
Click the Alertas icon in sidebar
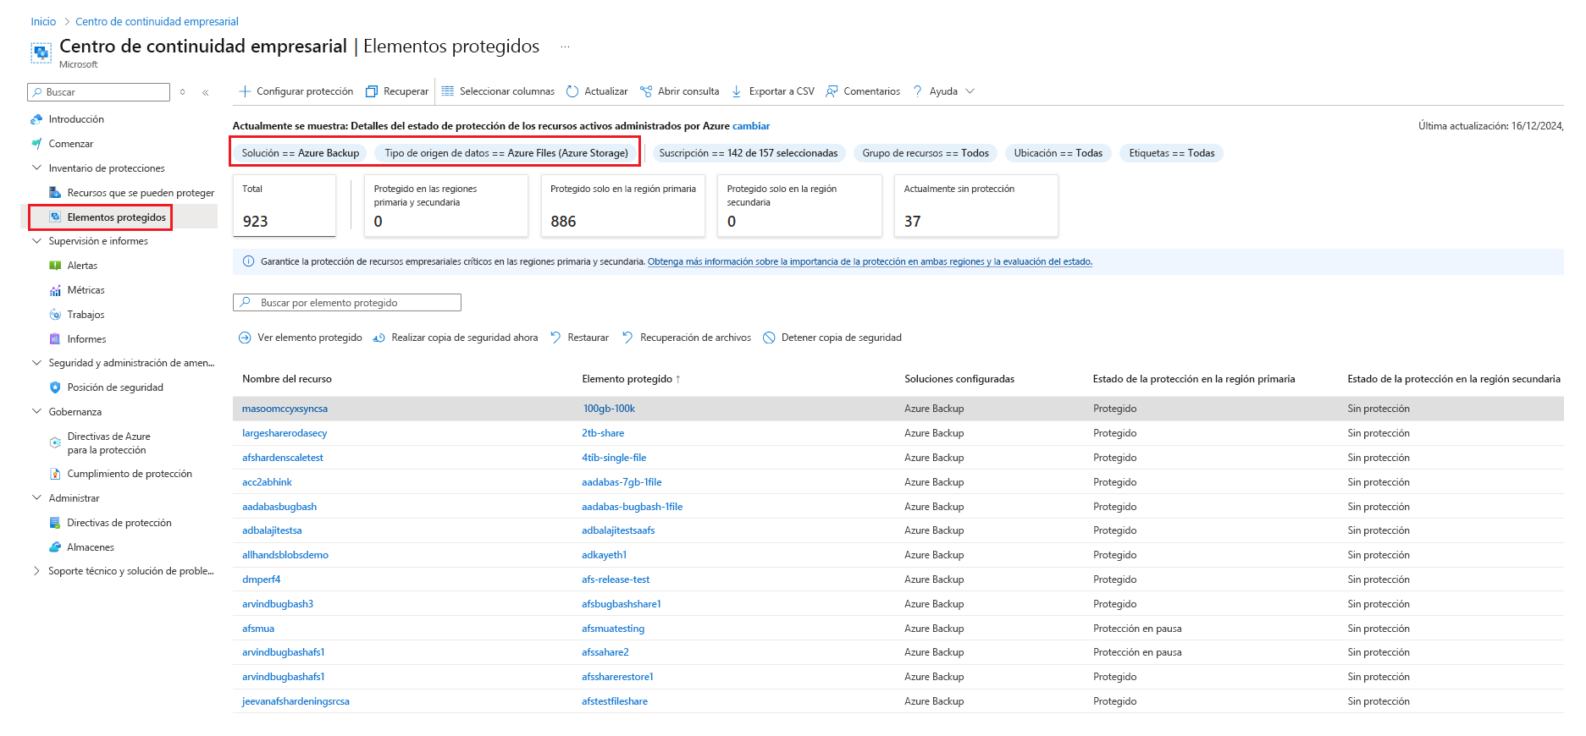click(x=55, y=266)
